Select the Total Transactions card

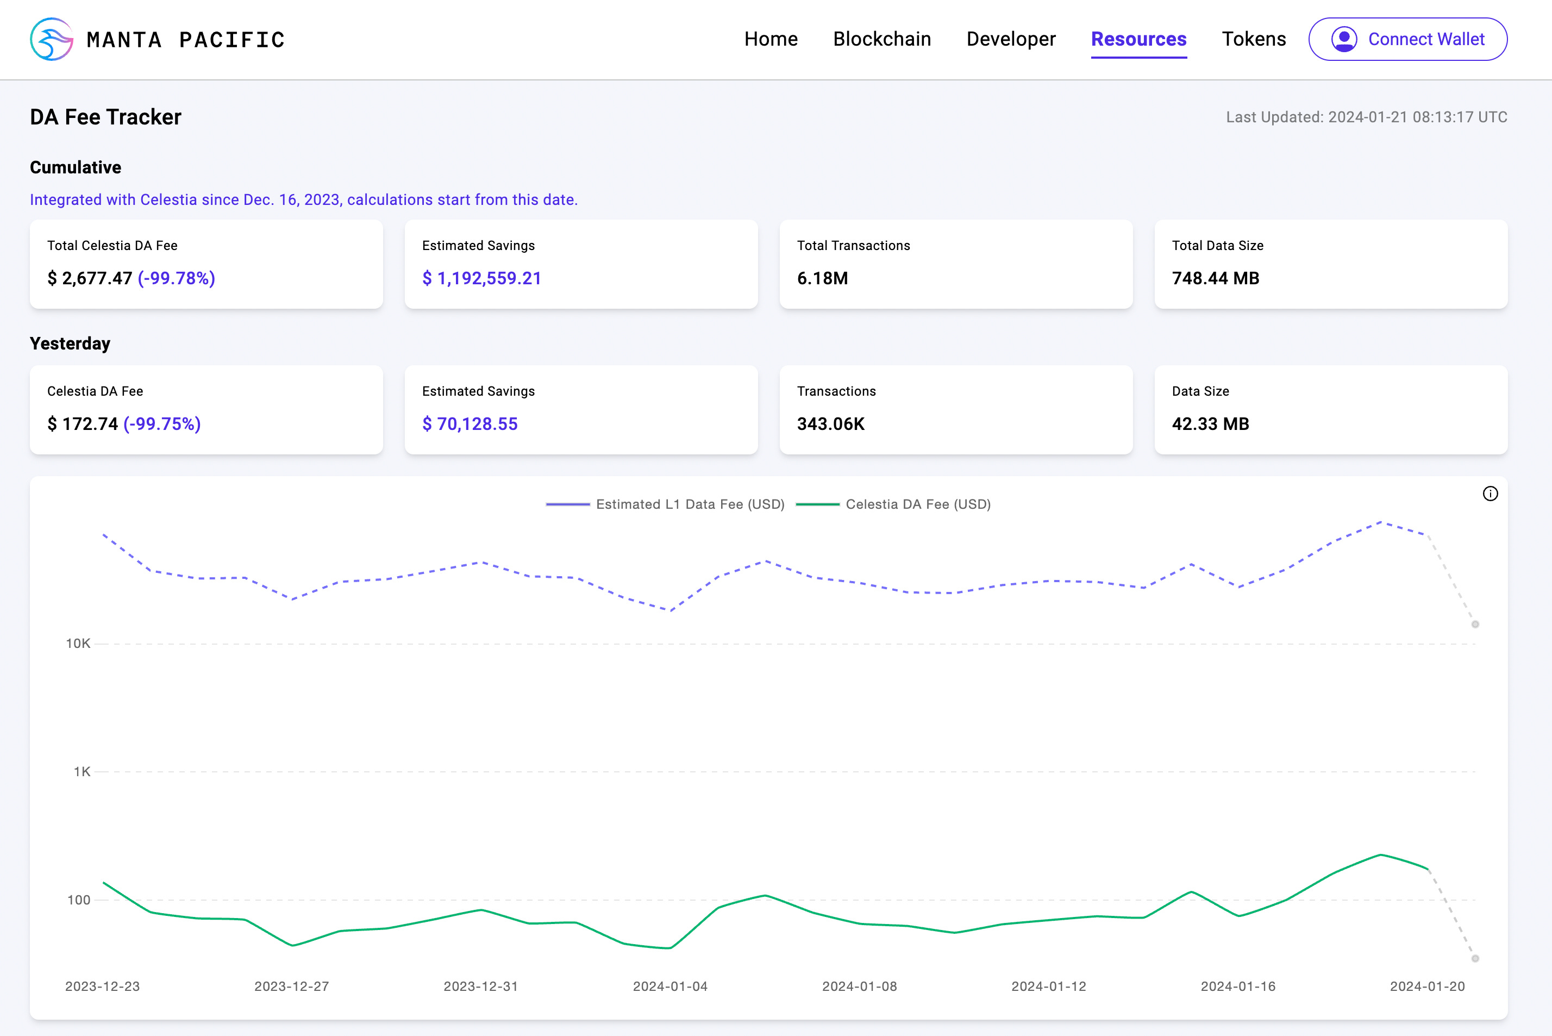(956, 264)
